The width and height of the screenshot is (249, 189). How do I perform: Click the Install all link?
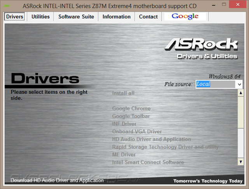click(x=123, y=93)
